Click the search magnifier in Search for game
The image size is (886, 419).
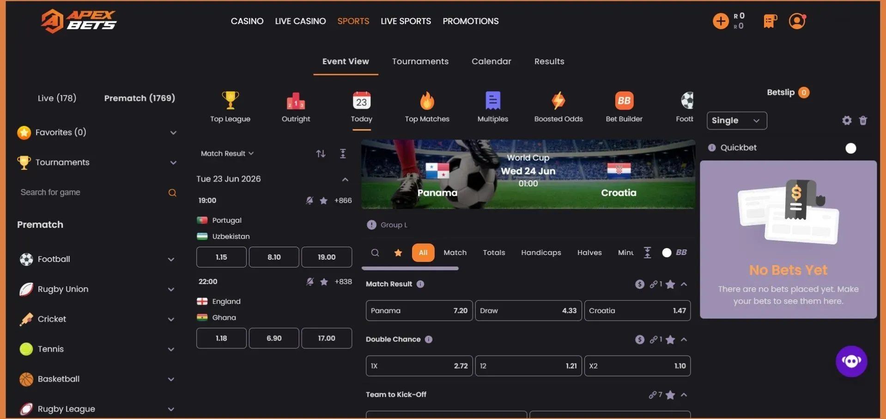tap(172, 193)
